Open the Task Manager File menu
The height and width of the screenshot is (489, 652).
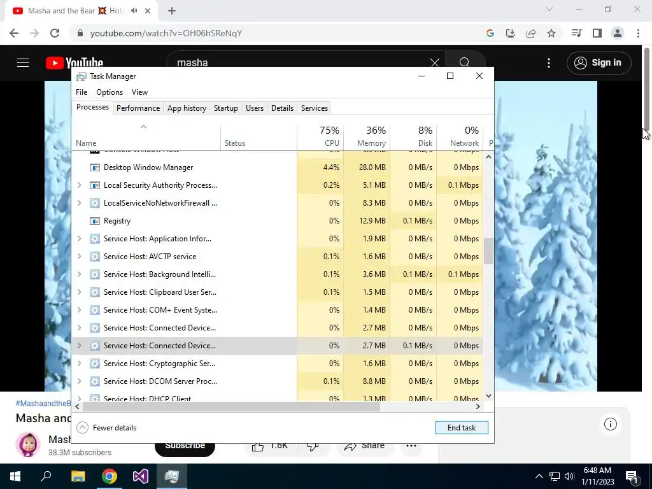(x=81, y=92)
